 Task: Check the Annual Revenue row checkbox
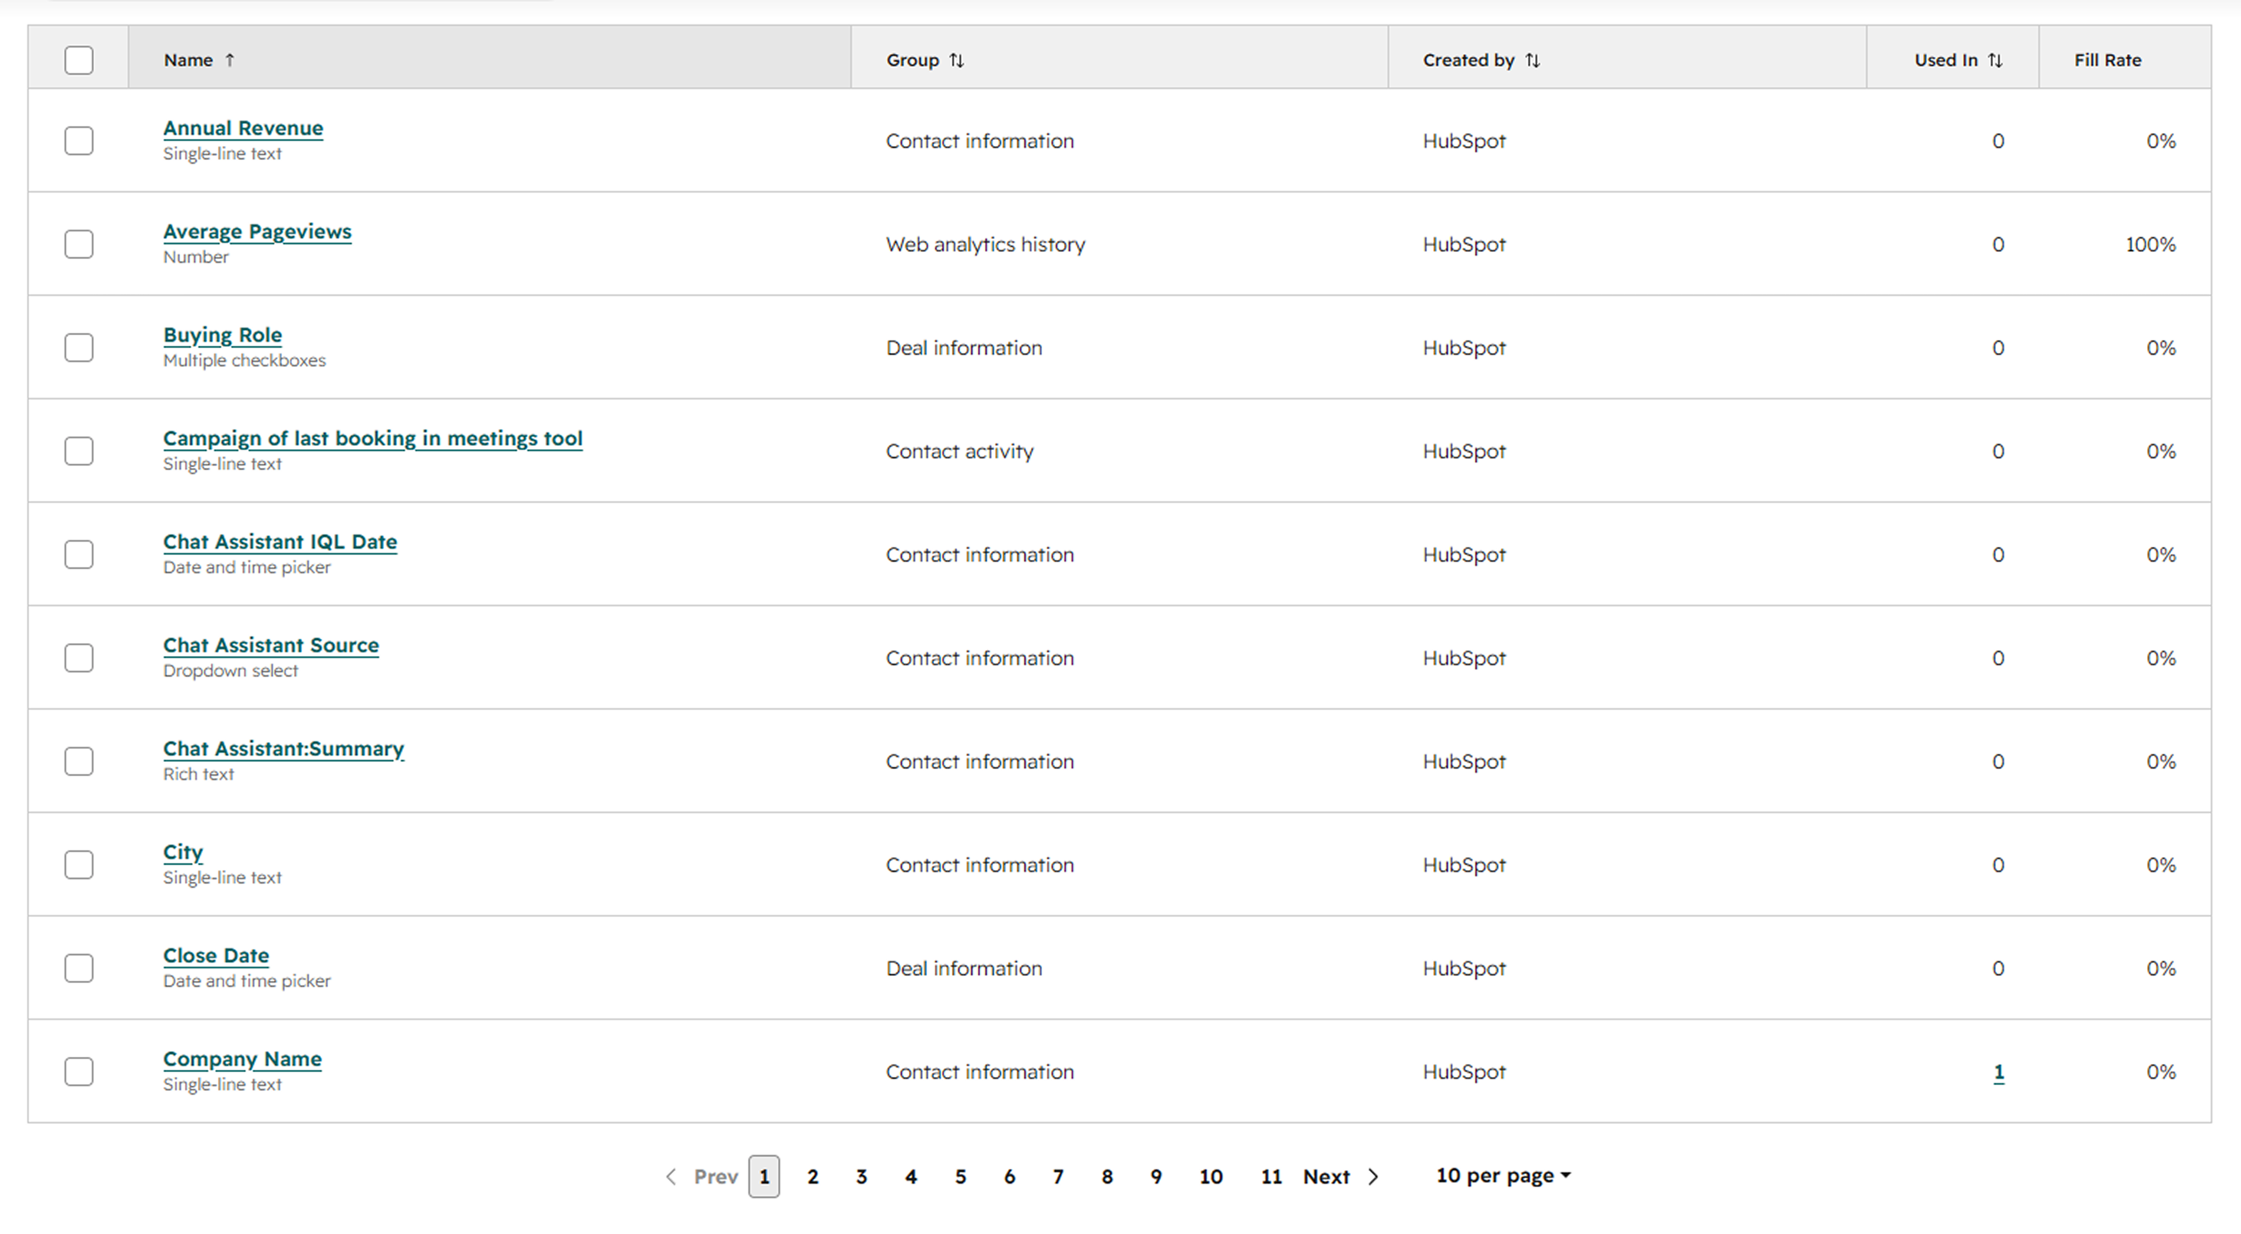coord(79,141)
